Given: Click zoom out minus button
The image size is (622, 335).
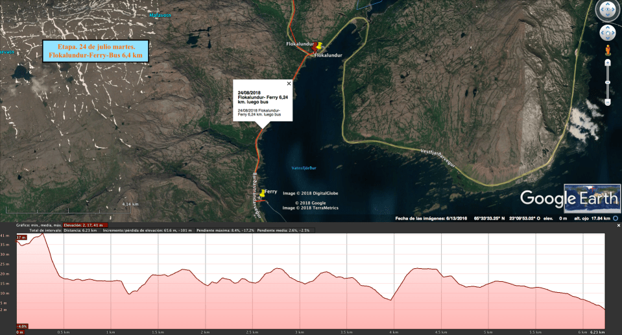Looking at the screenshot, I should (608, 102).
